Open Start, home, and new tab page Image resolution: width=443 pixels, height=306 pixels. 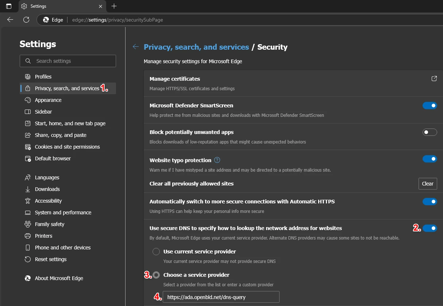coord(68,123)
